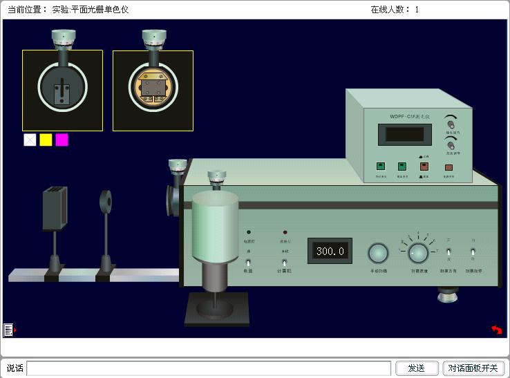The height and width of the screenshot is (378, 510).
Task: Click the photomultiplier tube cylinder
Action: (x=215, y=224)
